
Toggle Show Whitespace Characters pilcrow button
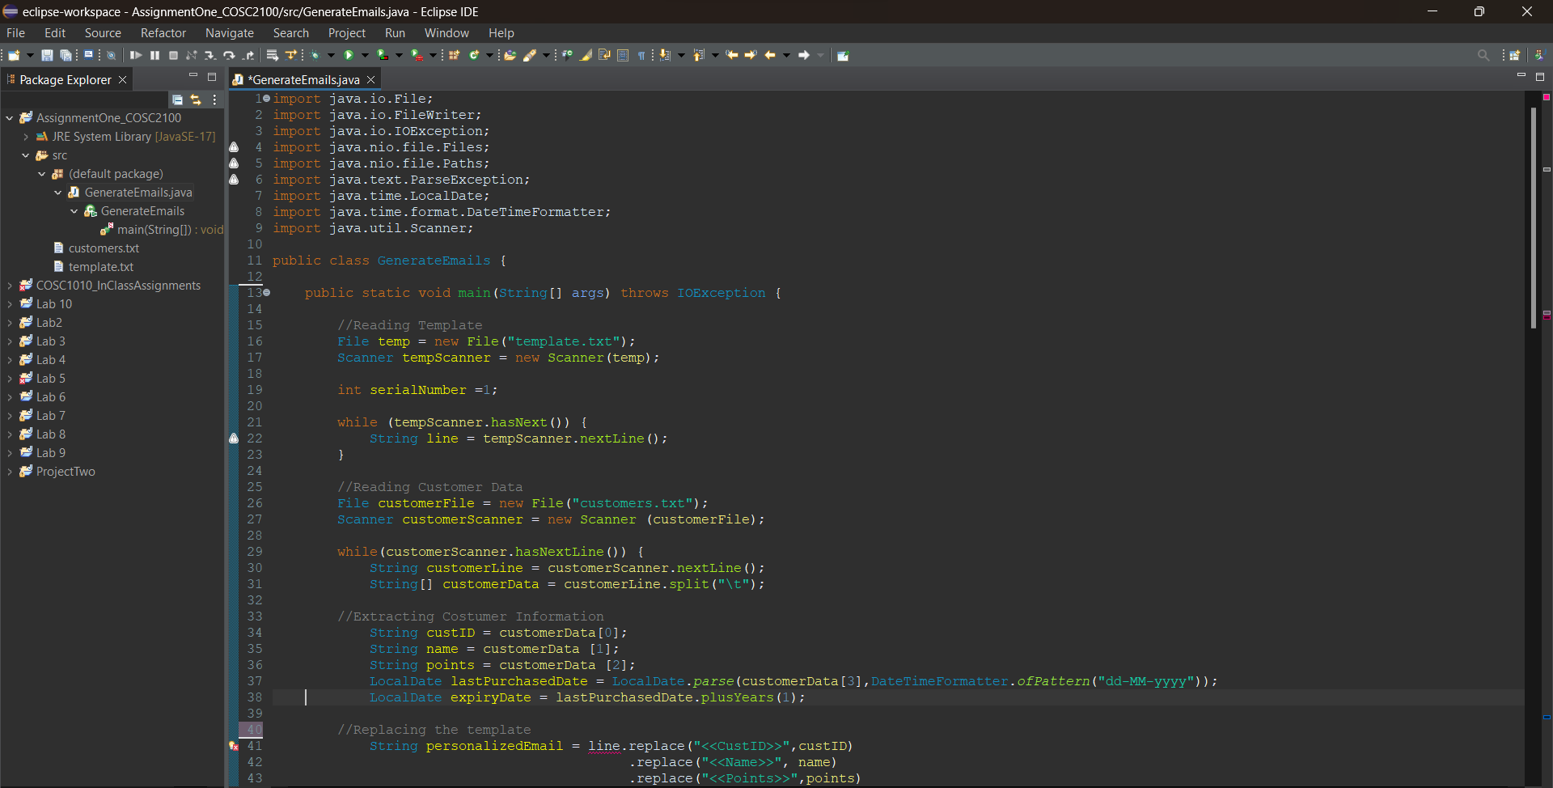click(641, 55)
